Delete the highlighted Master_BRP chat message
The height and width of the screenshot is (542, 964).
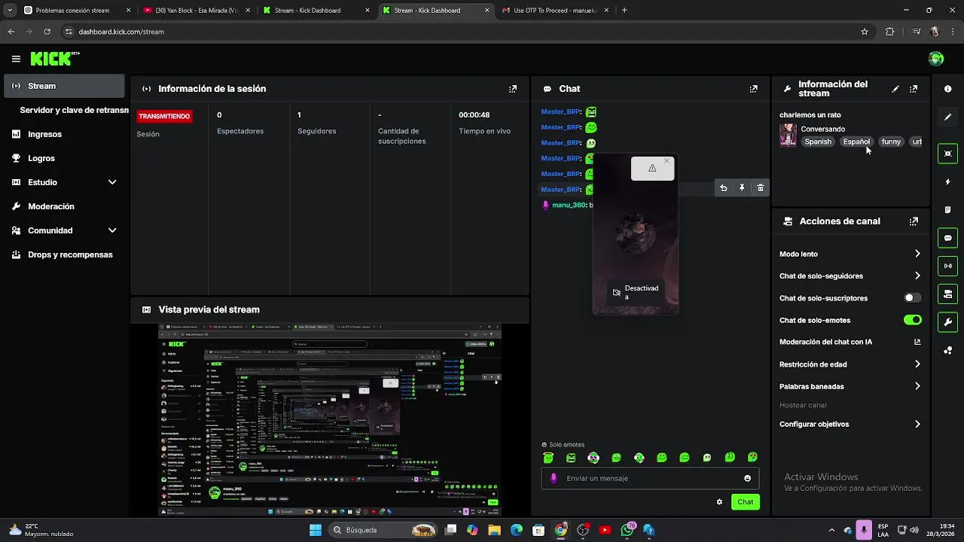760,188
